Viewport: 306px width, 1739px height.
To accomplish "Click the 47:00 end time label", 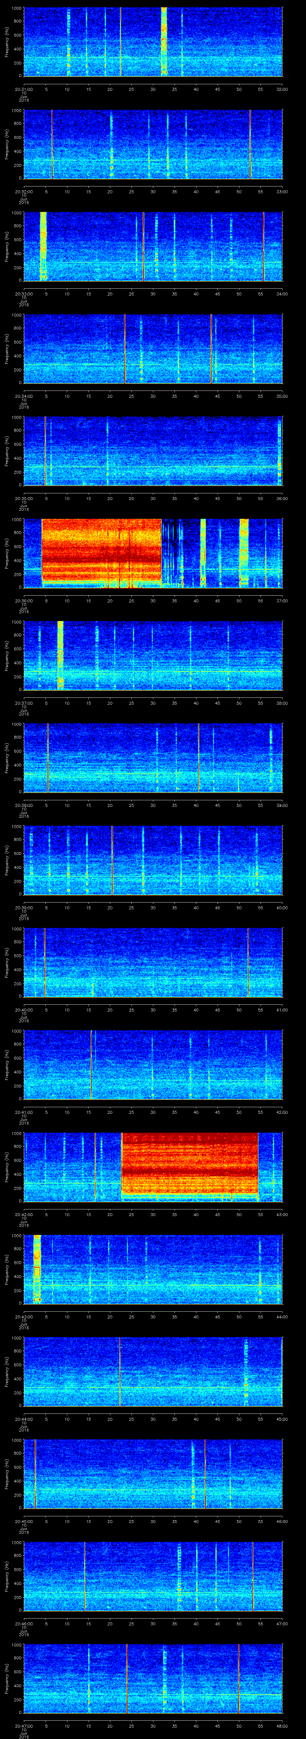I will tap(282, 1623).
